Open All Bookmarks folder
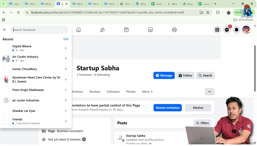 pos(244,20)
